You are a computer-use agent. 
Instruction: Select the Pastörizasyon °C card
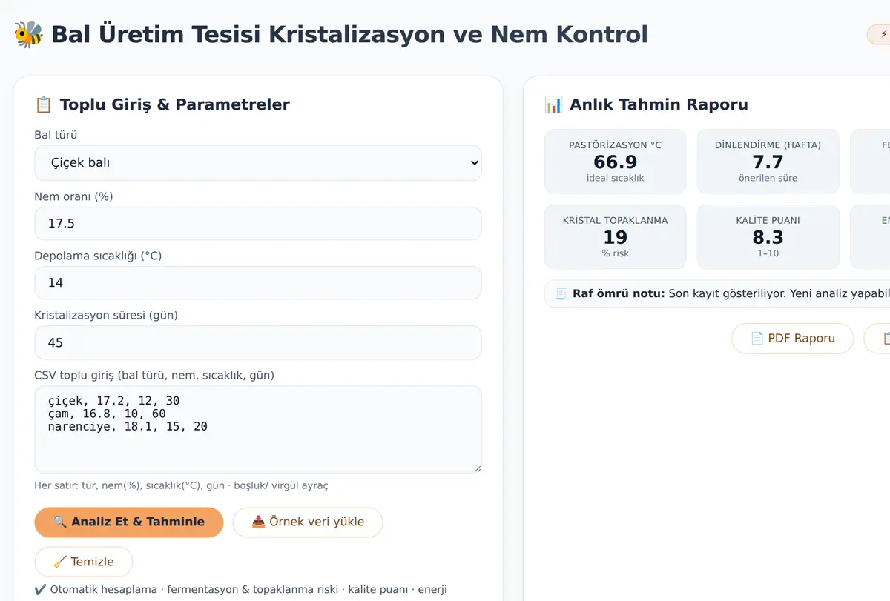point(616,162)
